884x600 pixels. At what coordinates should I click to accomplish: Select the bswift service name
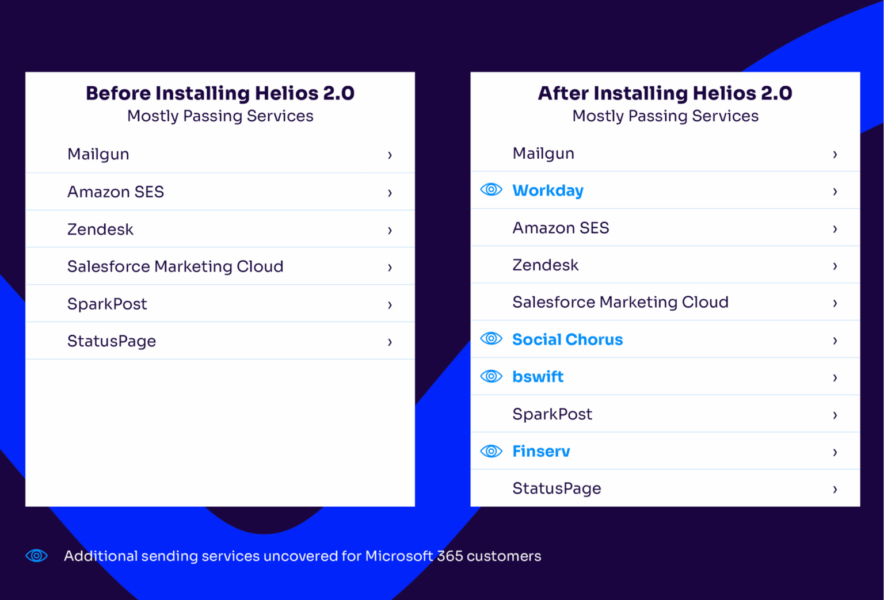[538, 376]
